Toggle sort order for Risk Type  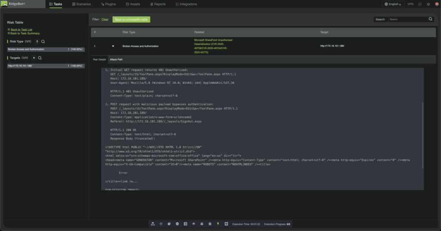coord(37,41)
